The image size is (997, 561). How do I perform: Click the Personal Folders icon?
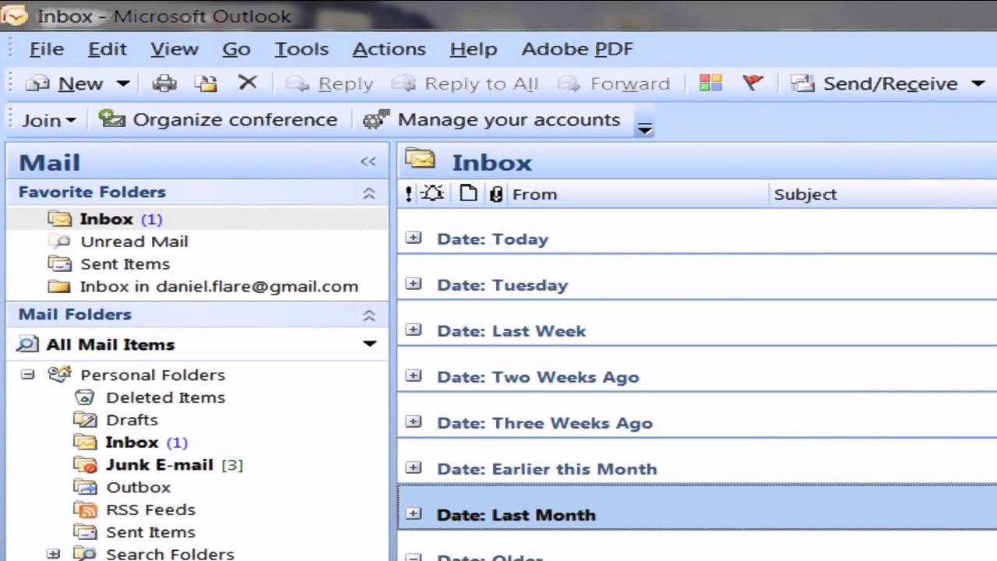point(59,374)
